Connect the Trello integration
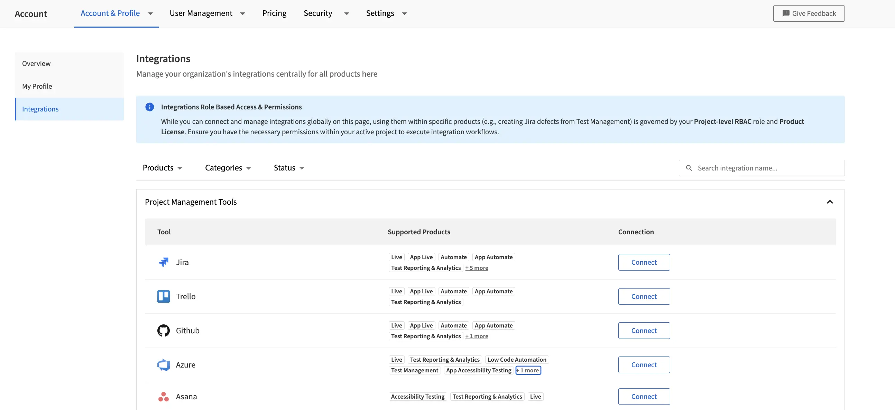The image size is (895, 410). tap(644, 296)
